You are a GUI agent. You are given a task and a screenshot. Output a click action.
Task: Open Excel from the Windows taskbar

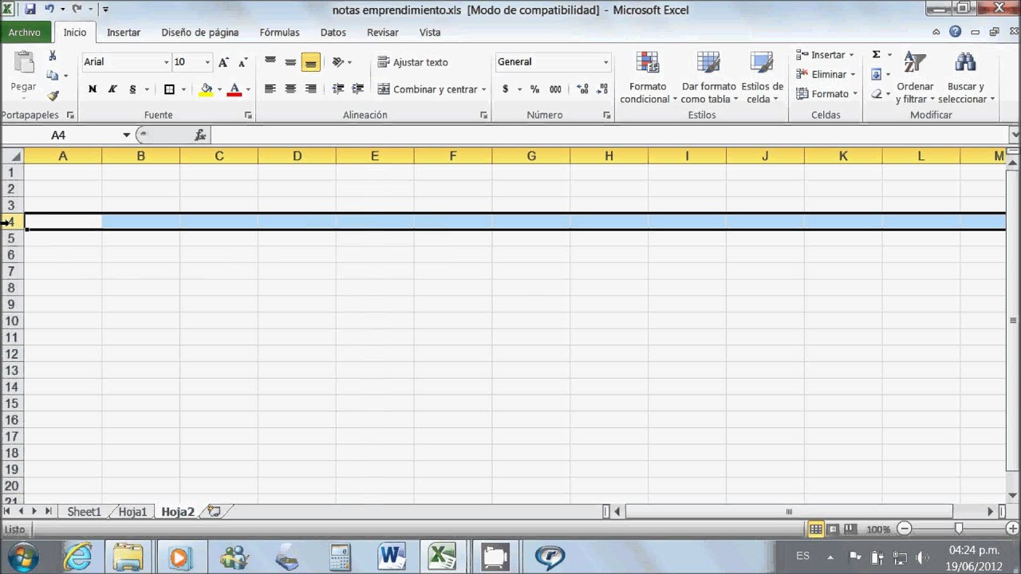click(442, 556)
